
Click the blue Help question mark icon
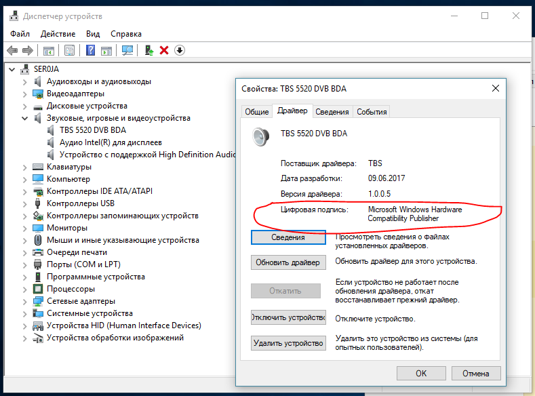90,50
